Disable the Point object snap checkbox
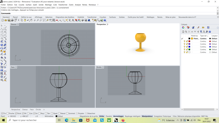 point(16,113)
